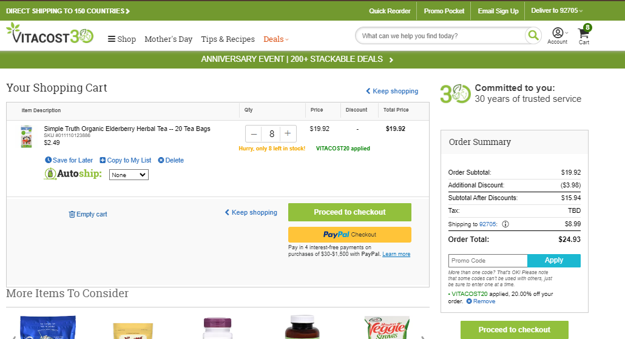The image size is (625, 339).
Task: Pay with PayPal Checkout button
Action: click(x=350, y=235)
